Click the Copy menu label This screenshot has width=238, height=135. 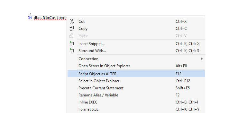[83, 29]
